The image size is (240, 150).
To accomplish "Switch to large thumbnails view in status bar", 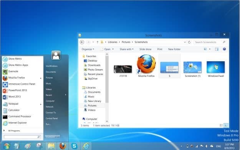I will pyautogui.click(x=226, y=125).
